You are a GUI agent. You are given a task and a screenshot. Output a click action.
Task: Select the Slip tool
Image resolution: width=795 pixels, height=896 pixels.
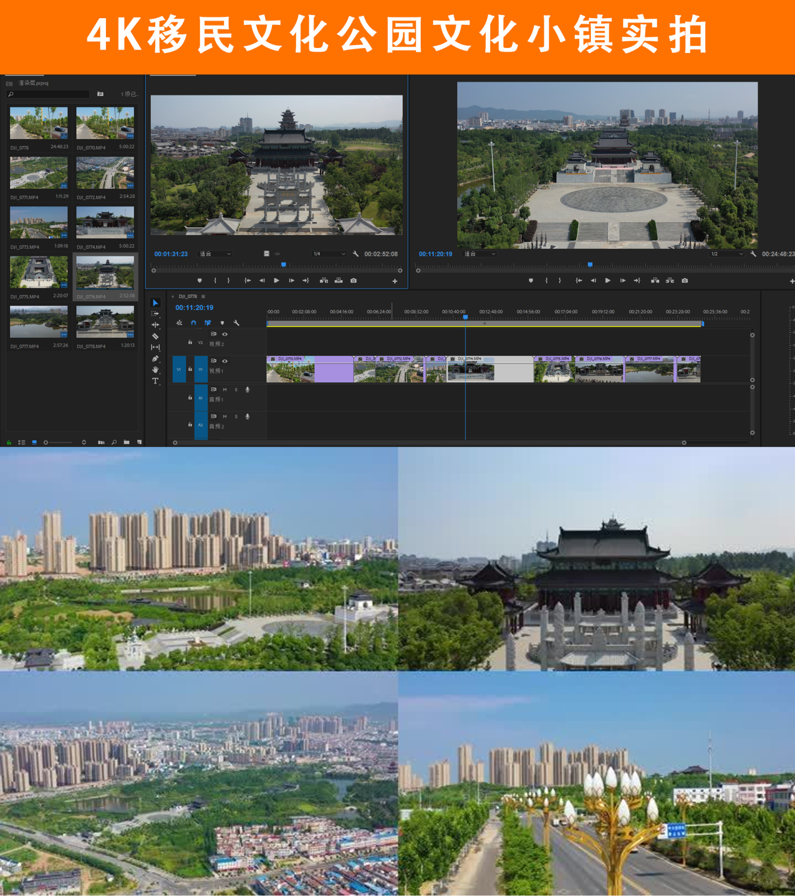pos(155,348)
